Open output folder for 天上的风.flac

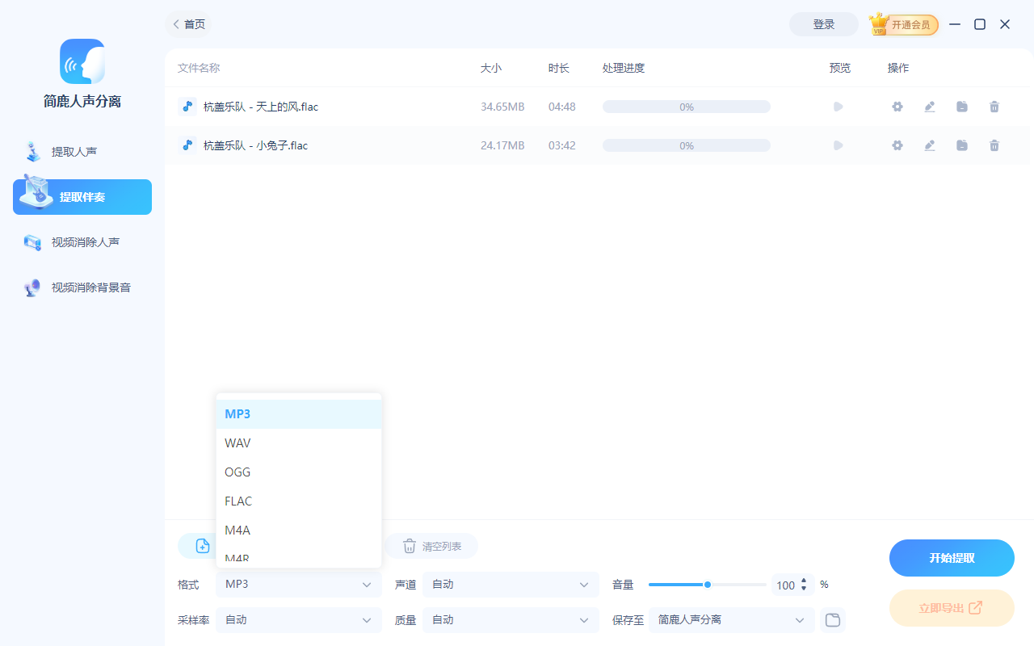961,106
